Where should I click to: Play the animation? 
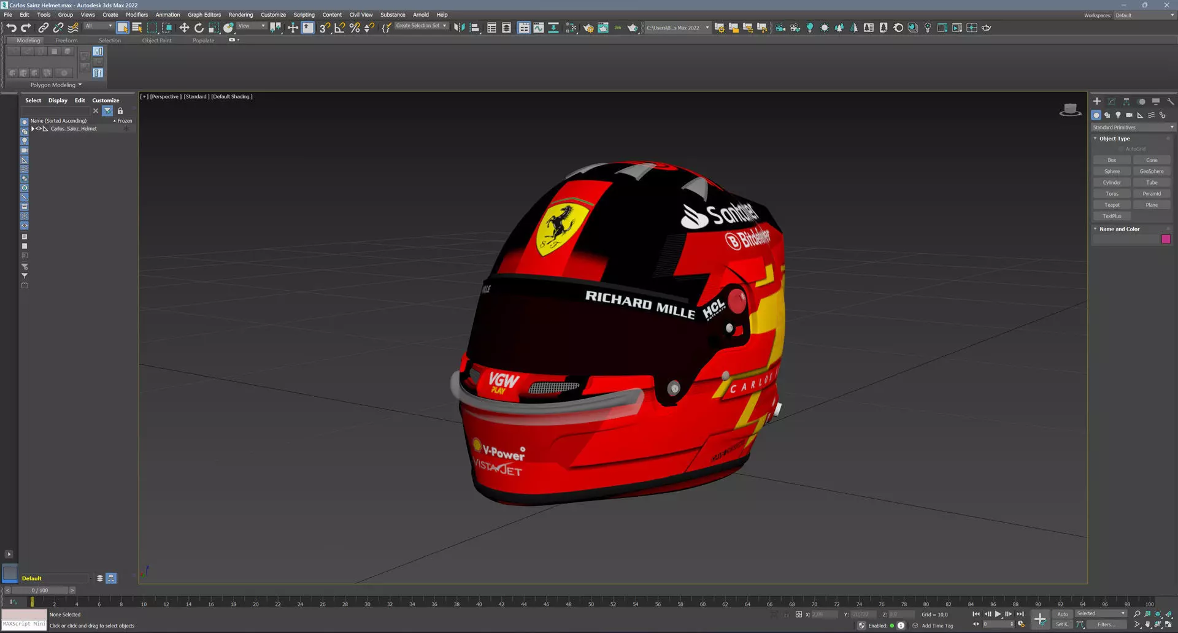[x=998, y=614]
